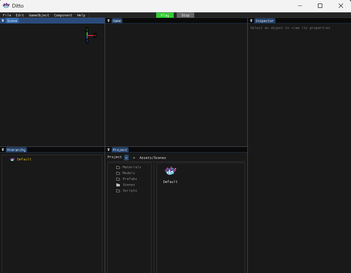Open the Hierarchy panel dropdown arrow
The image size is (351, 273).
pos(3,150)
